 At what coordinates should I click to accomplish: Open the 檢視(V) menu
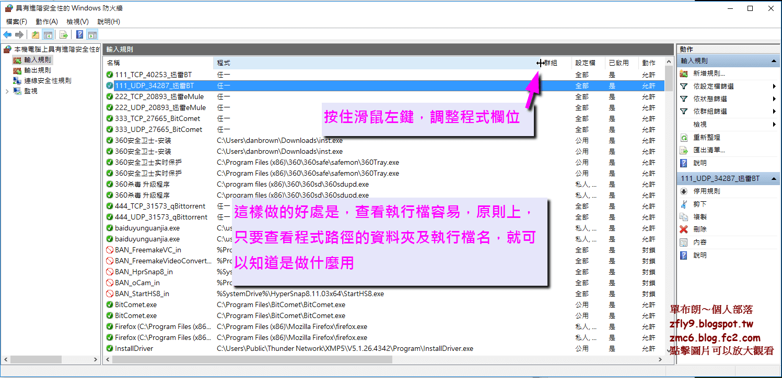click(x=77, y=21)
